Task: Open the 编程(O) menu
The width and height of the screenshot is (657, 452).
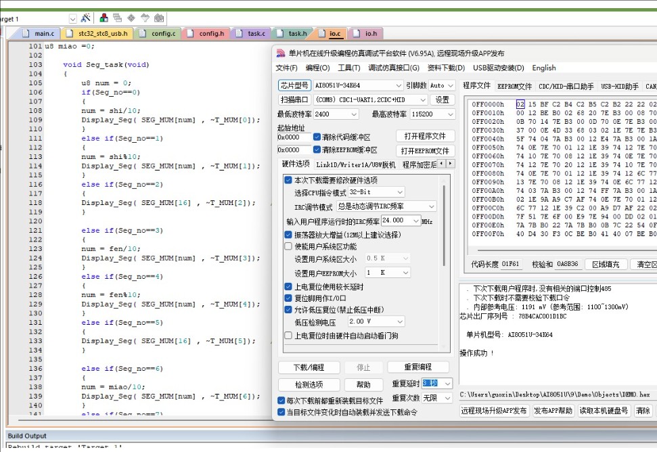Action: pyautogui.click(x=317, y=68)
